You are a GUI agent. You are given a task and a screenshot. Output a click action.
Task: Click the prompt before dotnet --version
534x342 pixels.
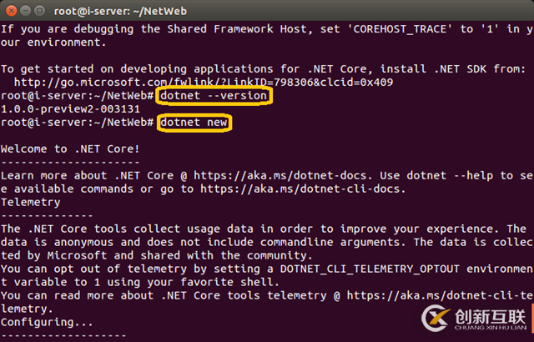[x=77, y=96]
